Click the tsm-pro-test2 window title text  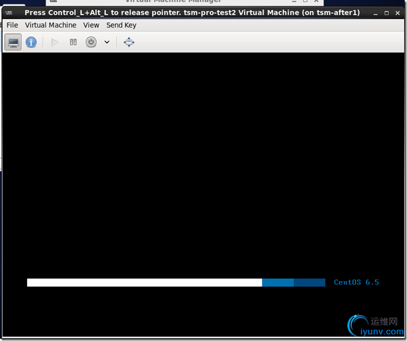click(192, 13)
